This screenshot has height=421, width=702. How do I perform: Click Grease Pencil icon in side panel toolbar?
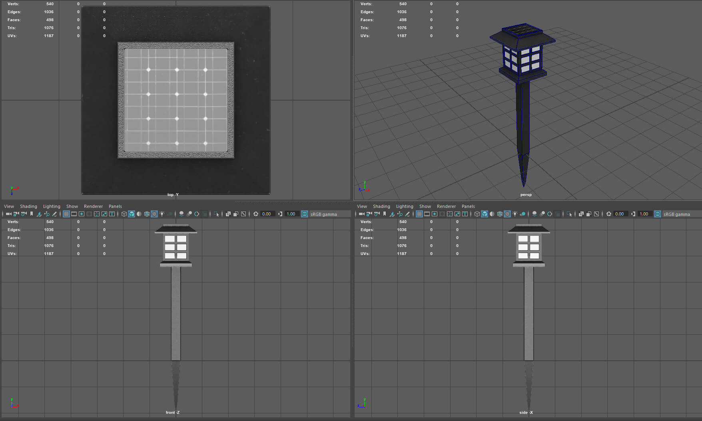(407, 214)
